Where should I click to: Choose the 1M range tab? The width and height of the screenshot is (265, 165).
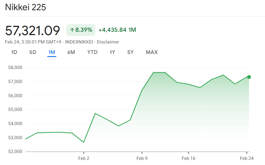(52, 52)
